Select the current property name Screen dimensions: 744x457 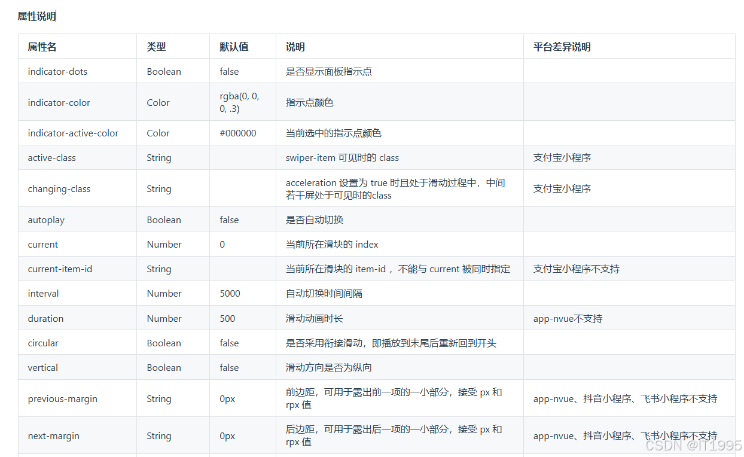[43, 244]
